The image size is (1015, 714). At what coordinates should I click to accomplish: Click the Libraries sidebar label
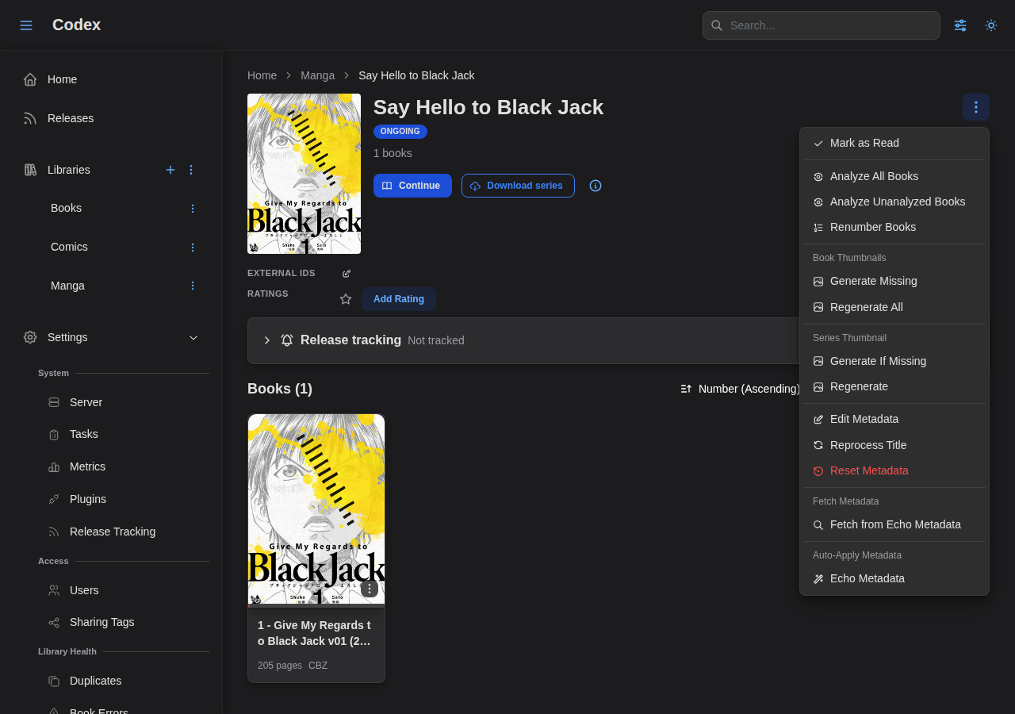pyautogui.click(x=69, y=170)
